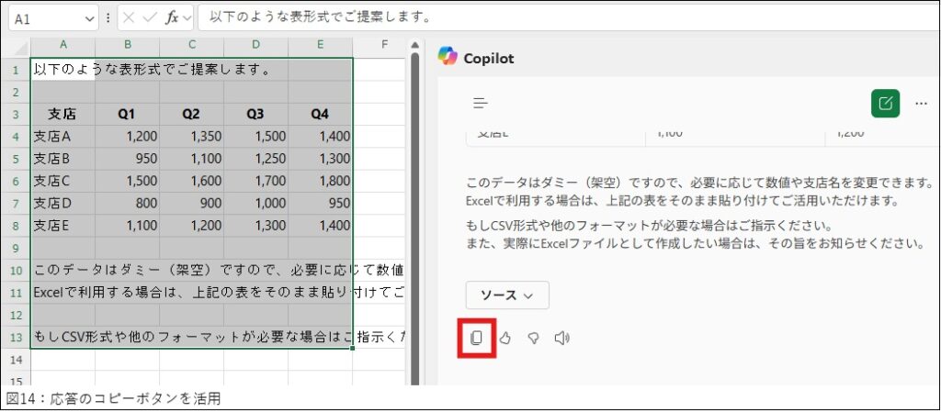
Task: Open Copilot more options ellipsis
Action: (x=921, y=104)
